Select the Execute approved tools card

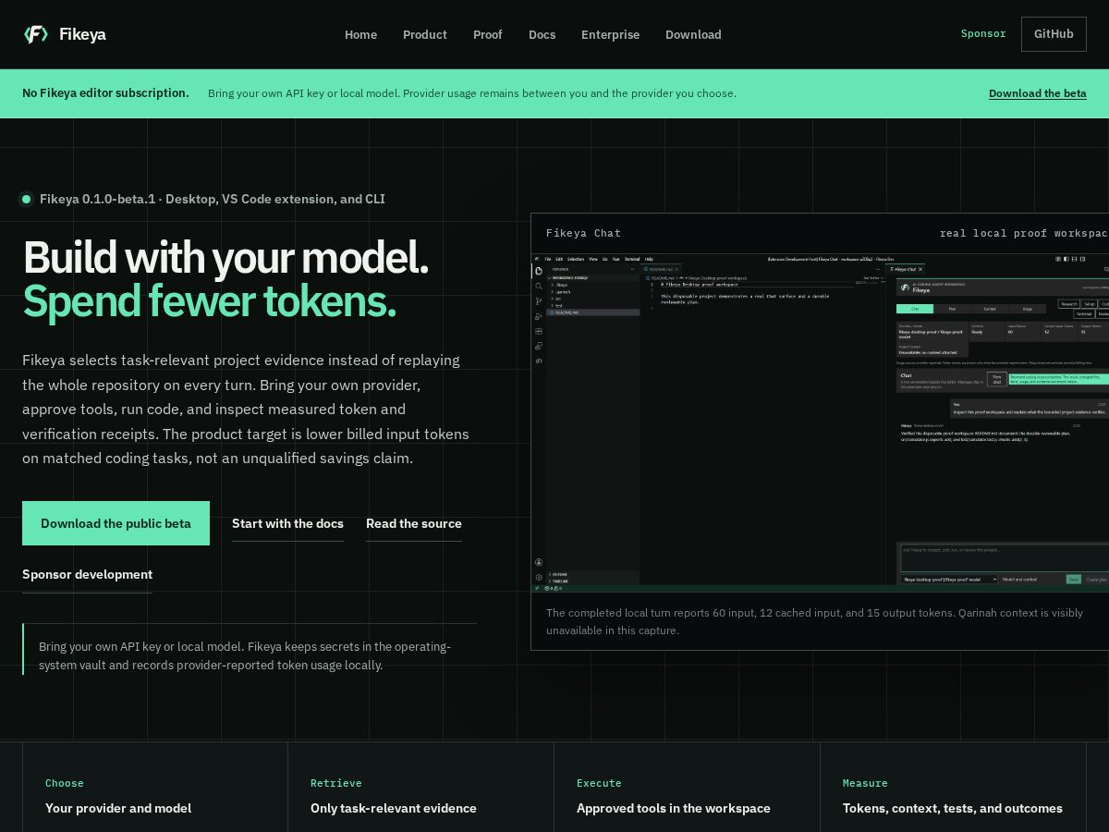tap(687, 788)
